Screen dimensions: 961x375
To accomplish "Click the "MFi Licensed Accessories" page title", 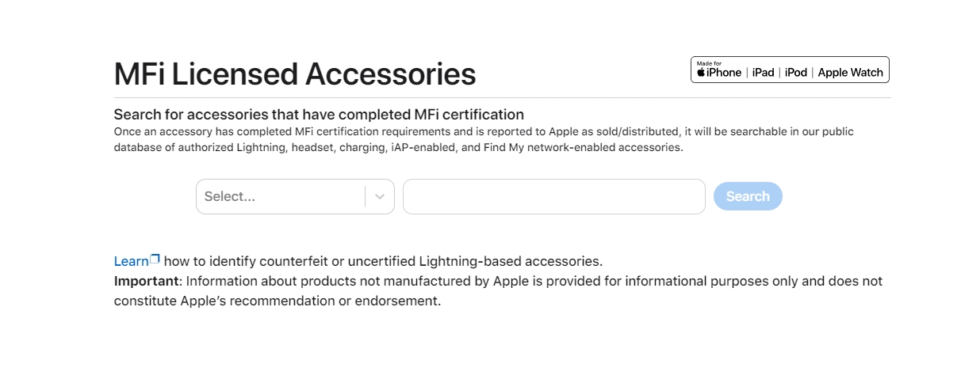I will [295, 74].
